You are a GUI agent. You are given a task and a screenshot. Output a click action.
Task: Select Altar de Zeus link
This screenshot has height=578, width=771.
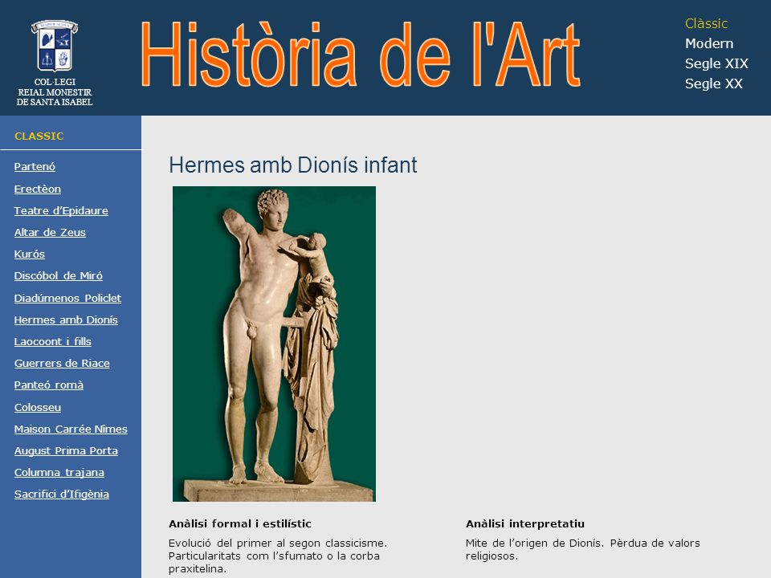(50, 233)
